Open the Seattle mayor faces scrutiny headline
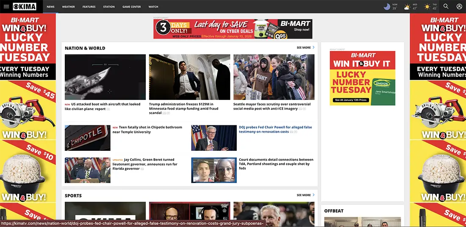Screen dimensions: 466x227 pos(272,106)
